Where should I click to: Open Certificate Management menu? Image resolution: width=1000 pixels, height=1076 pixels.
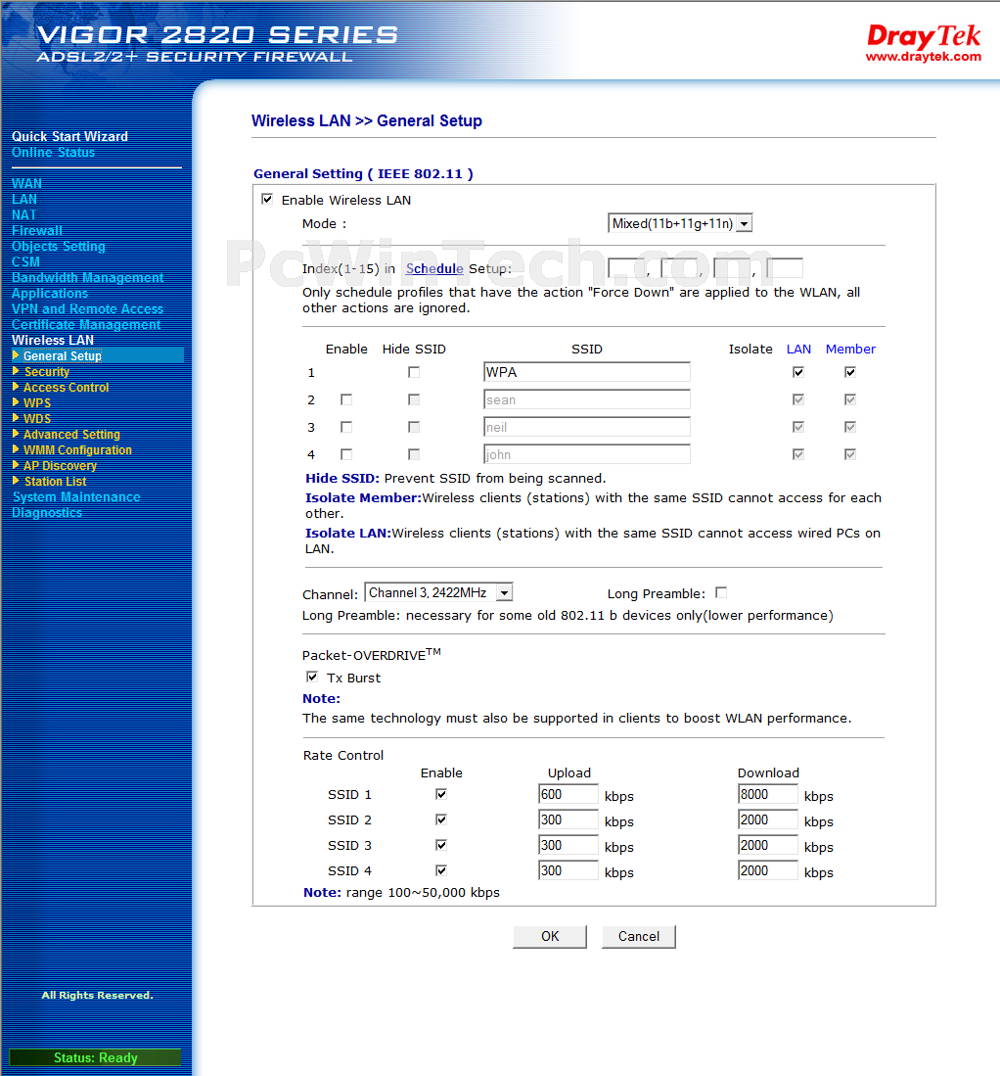click(86, 325)
